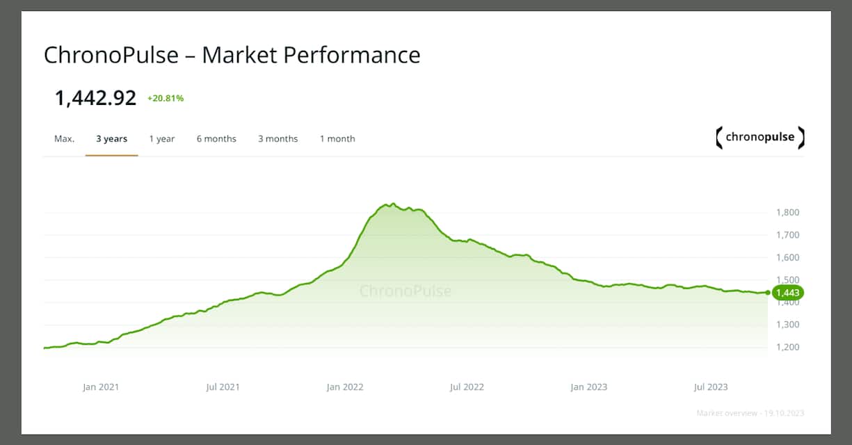
Task: Open the 1 year time range tab
Action: tap(162, 139)
